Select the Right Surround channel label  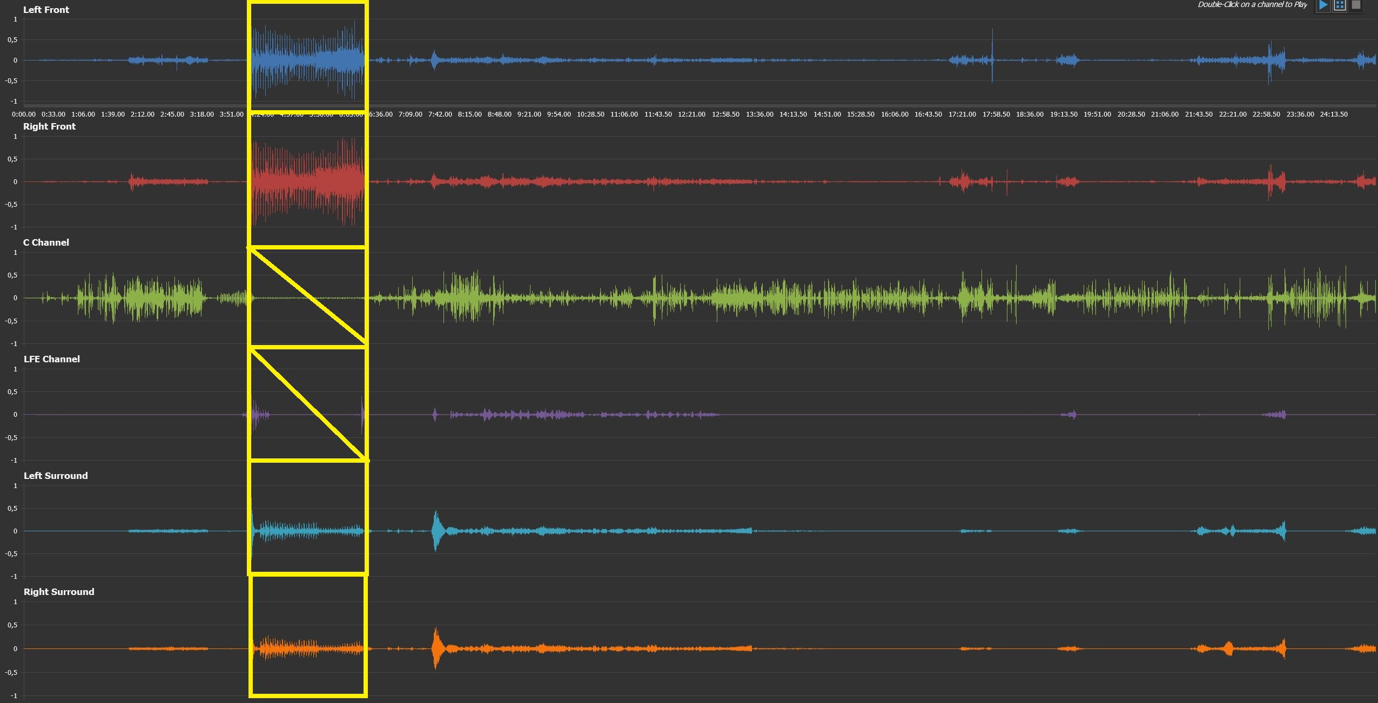coord(58,592)
